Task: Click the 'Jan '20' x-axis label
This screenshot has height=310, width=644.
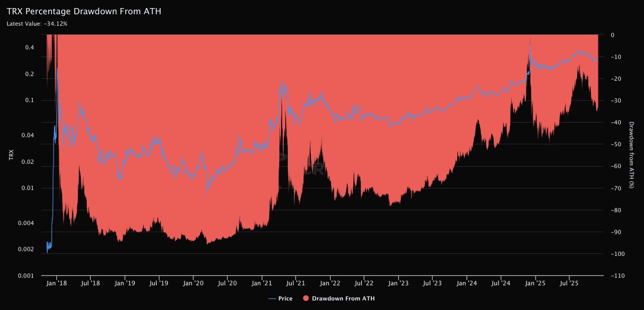Action: point(194,282)
